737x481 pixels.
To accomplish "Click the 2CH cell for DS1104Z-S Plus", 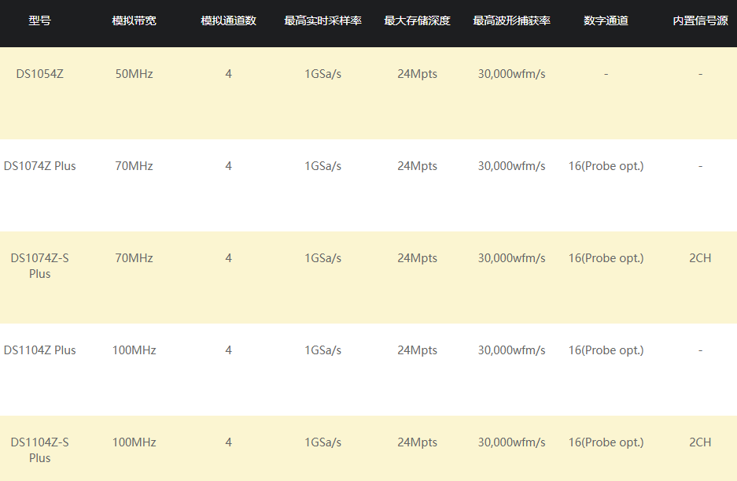I will pos(700,442).
